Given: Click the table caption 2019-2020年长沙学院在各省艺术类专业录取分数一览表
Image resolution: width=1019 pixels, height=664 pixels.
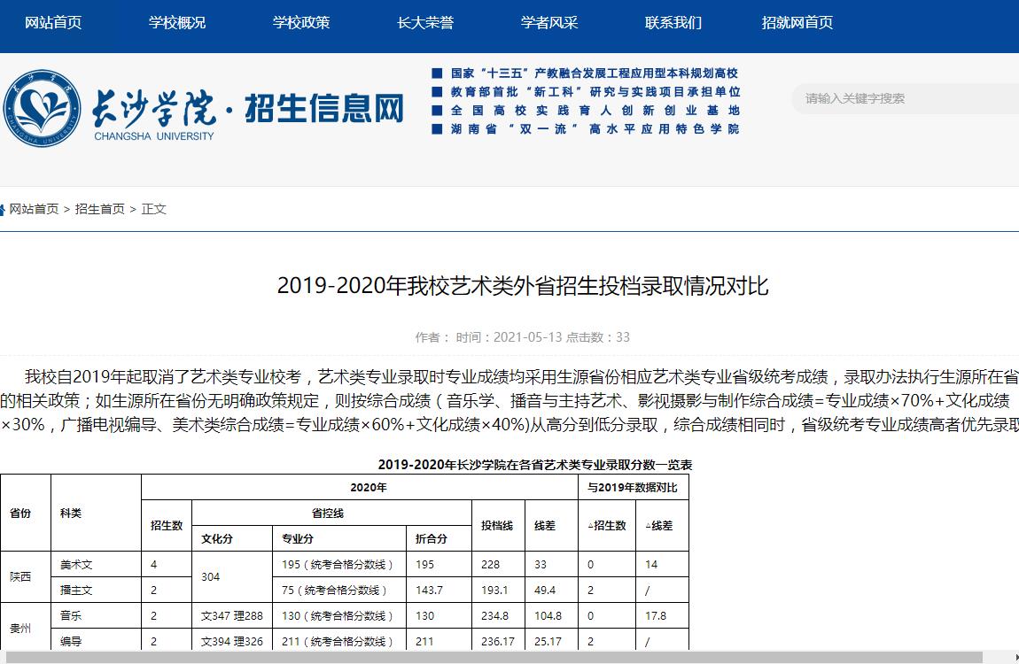Looking at the screenshot, I should coord(535,465).
